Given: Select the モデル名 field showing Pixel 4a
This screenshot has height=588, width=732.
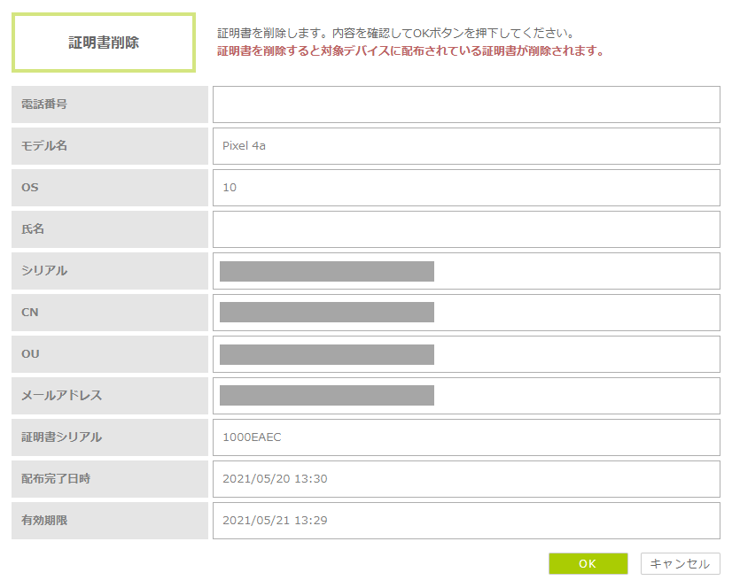Looking at the screenshot, I should pyautogui.click(x=466, y=146).
